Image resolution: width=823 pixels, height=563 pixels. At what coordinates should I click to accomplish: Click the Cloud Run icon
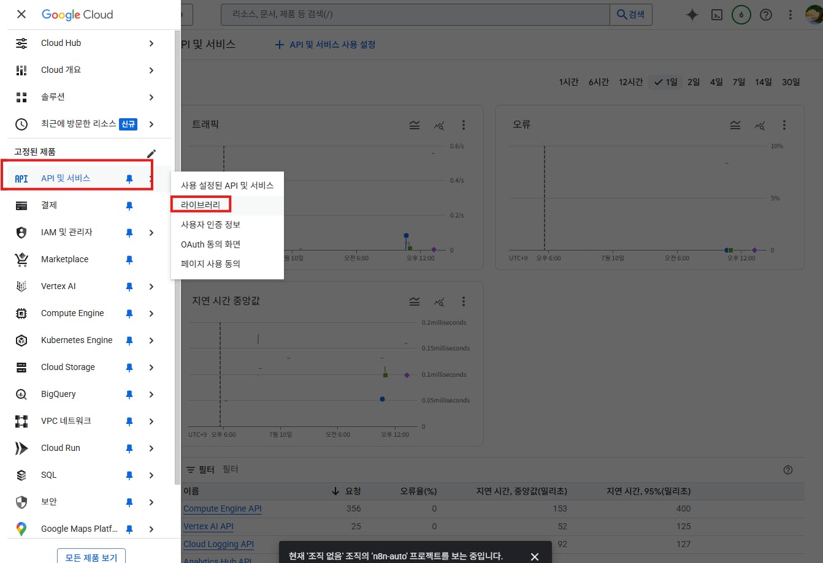tap(21, 448)
